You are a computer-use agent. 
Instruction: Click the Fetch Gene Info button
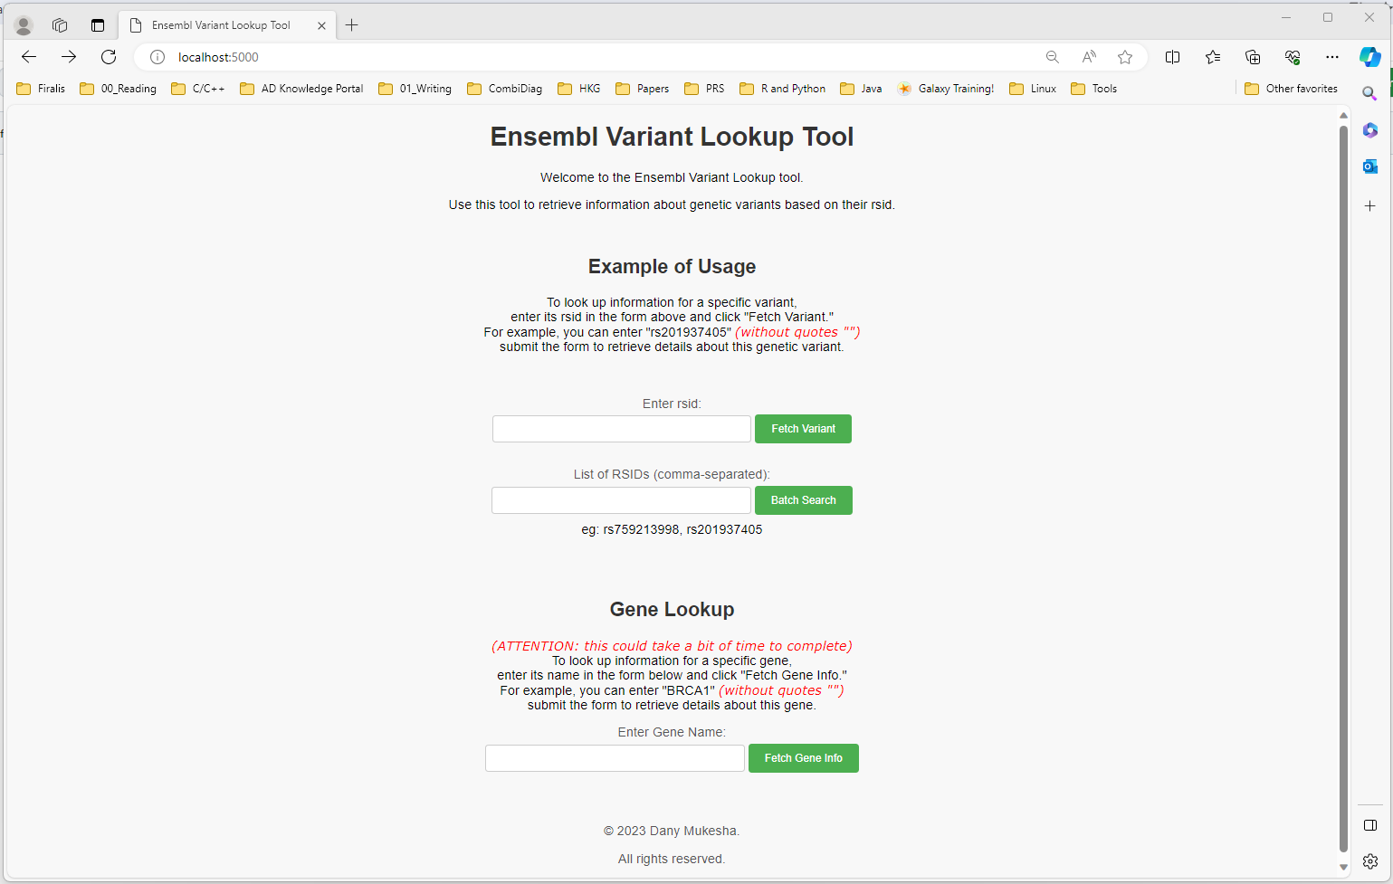pos(803,757)
